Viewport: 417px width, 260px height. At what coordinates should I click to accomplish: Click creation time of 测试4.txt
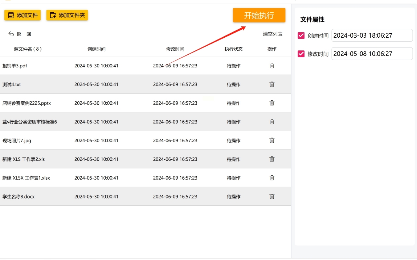pos(96,84)
